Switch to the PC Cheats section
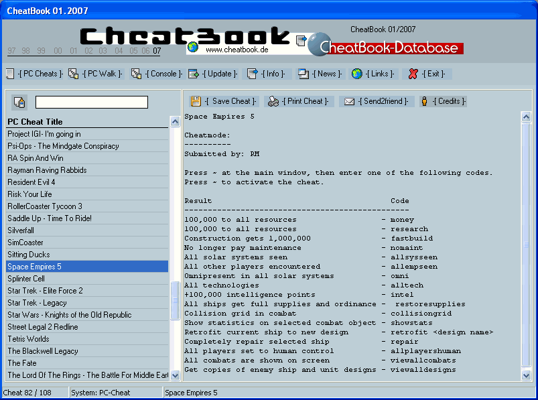Image resolution: width=538 pixels, height=400 pixels. tap(9, 73)
